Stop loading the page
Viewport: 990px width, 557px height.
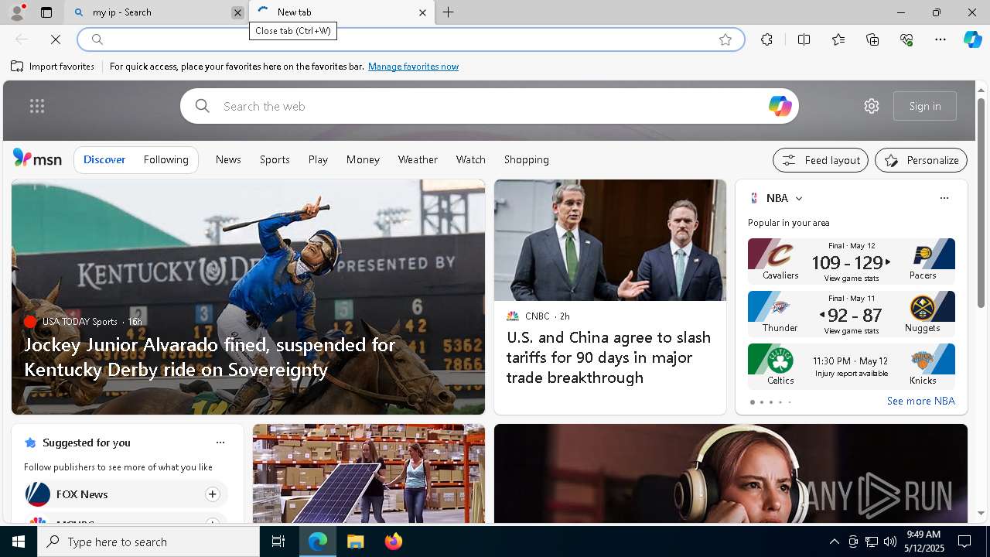pyautogui.click(x=56, y=39)
